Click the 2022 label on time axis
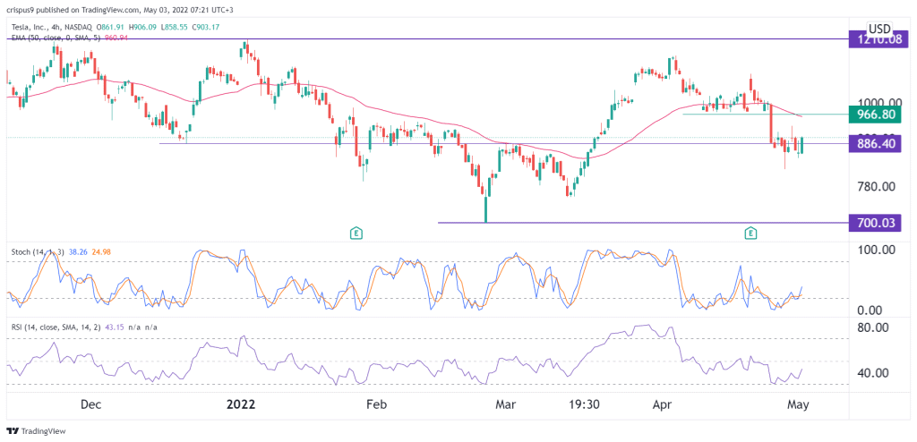This screenshot has height=442, width=917. click(241, 404)
